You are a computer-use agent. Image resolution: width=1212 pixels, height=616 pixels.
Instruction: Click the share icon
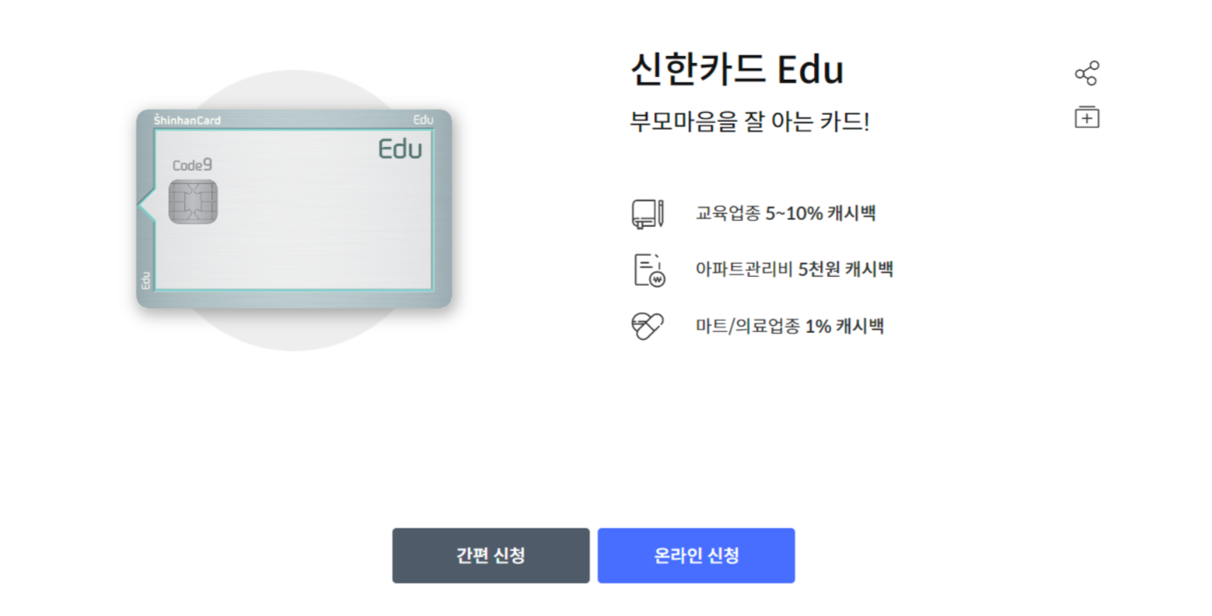click(x=1086, y=72)
